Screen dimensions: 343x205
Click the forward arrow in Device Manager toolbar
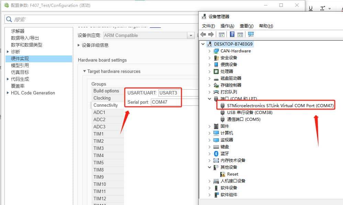pyautogui.click(x=210, y=34)
